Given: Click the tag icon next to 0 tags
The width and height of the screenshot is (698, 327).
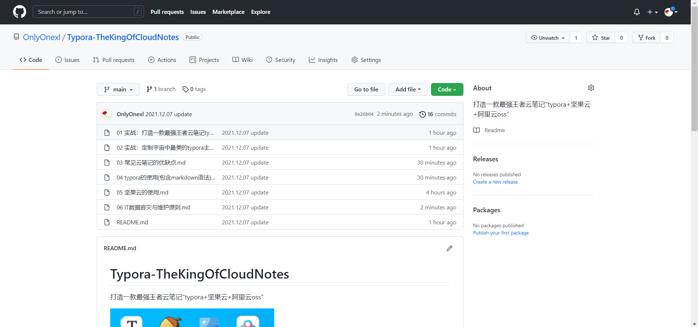Looking at the screenshot, I should coord(186,89).
